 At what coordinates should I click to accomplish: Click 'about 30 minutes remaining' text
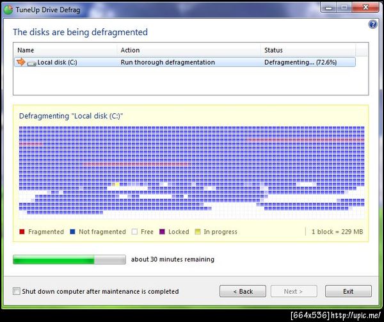(x=173, y=259)
